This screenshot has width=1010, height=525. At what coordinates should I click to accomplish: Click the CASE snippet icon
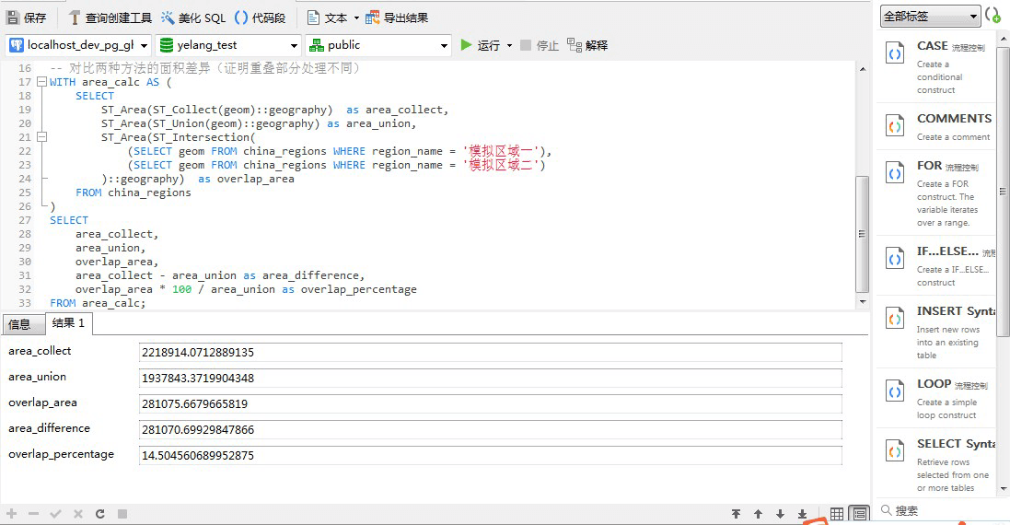895,54
